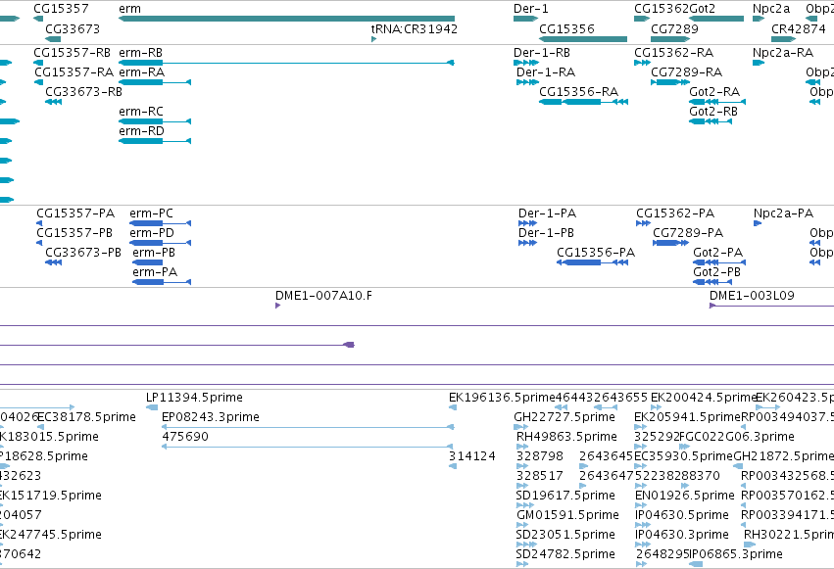Select the CG33673-PB protein label
This screenshot has width=834, height=569.
(x=83, y=253)
